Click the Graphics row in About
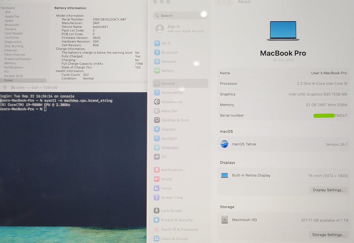The width and height of the screenshot is (354, 243). 283,94
